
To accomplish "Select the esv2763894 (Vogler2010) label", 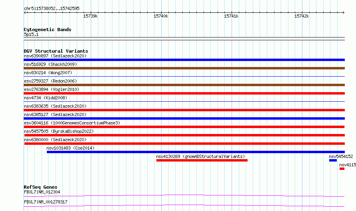I will point(52,89).
